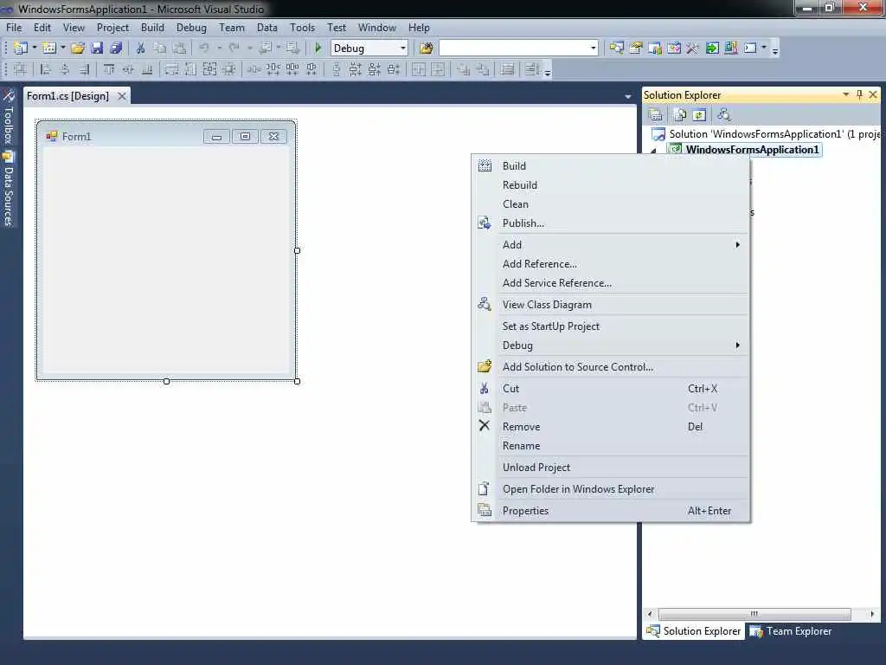886x665 pixels.
Task: Click the Cut scissors icon in toolbar
Action: point(141,48)
